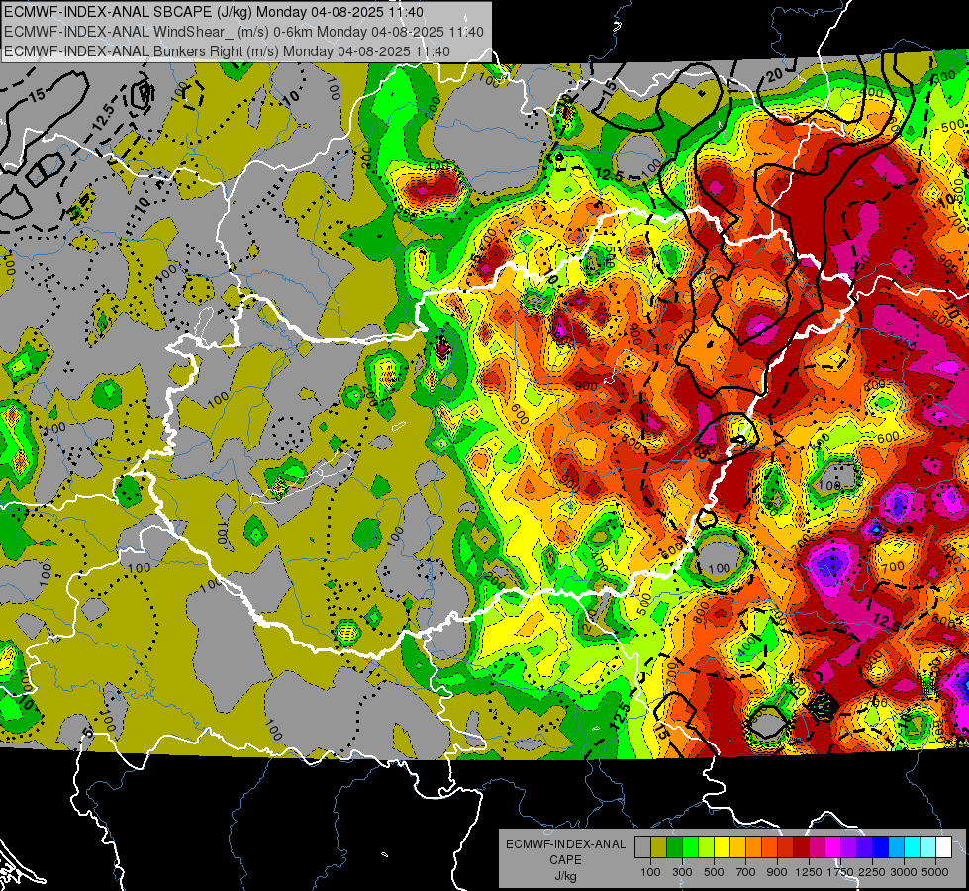This screenshot has width=969, height=891.
Task: Click the 2250 legend tick label
Action: [x=873, y=872]
